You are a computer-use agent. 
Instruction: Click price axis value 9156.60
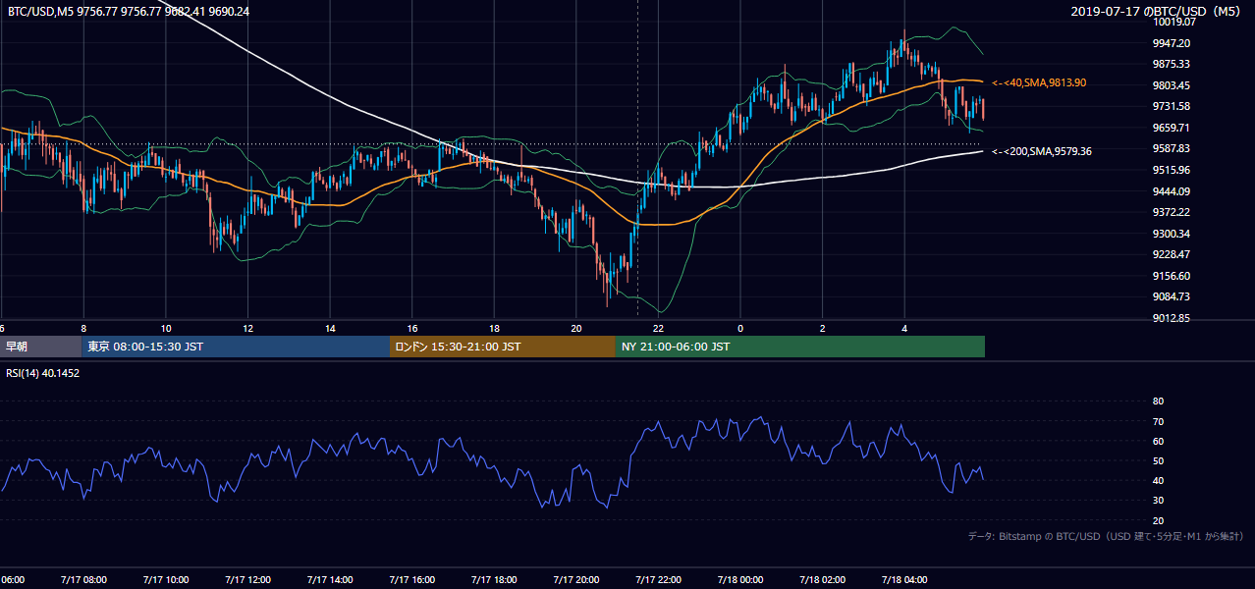[1172, 276]
